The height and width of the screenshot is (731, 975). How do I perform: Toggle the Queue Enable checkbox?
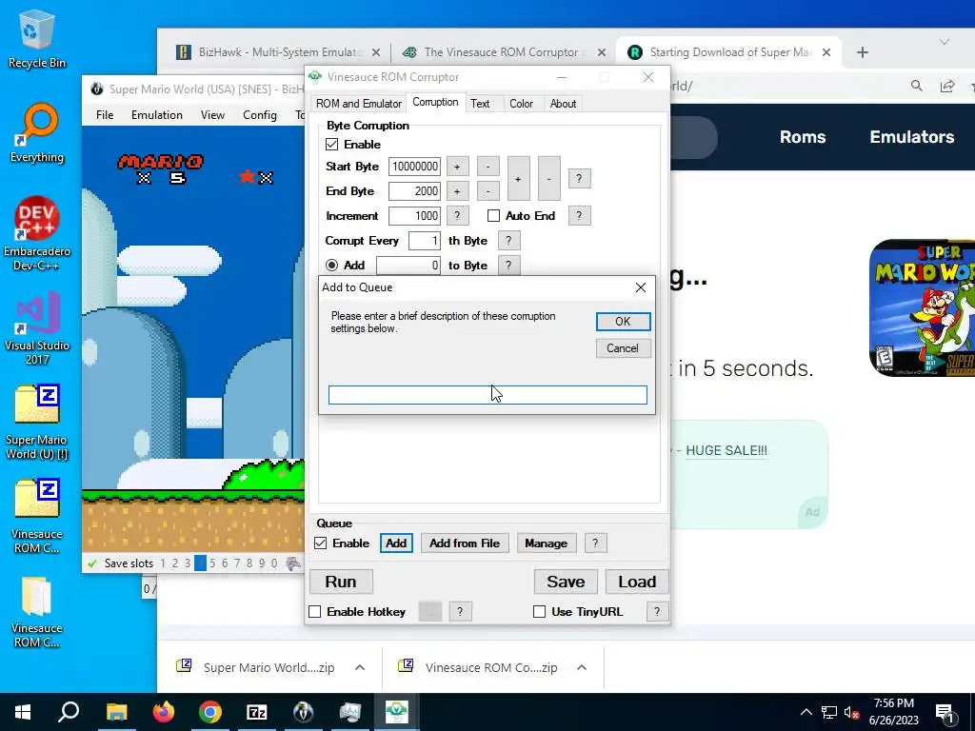(x=320, y=543)
